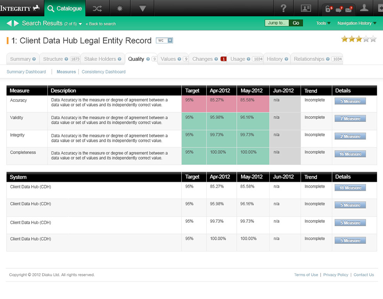Open the WC dropdown beside the title
The image size is (383, 299).
coord(164,40)
